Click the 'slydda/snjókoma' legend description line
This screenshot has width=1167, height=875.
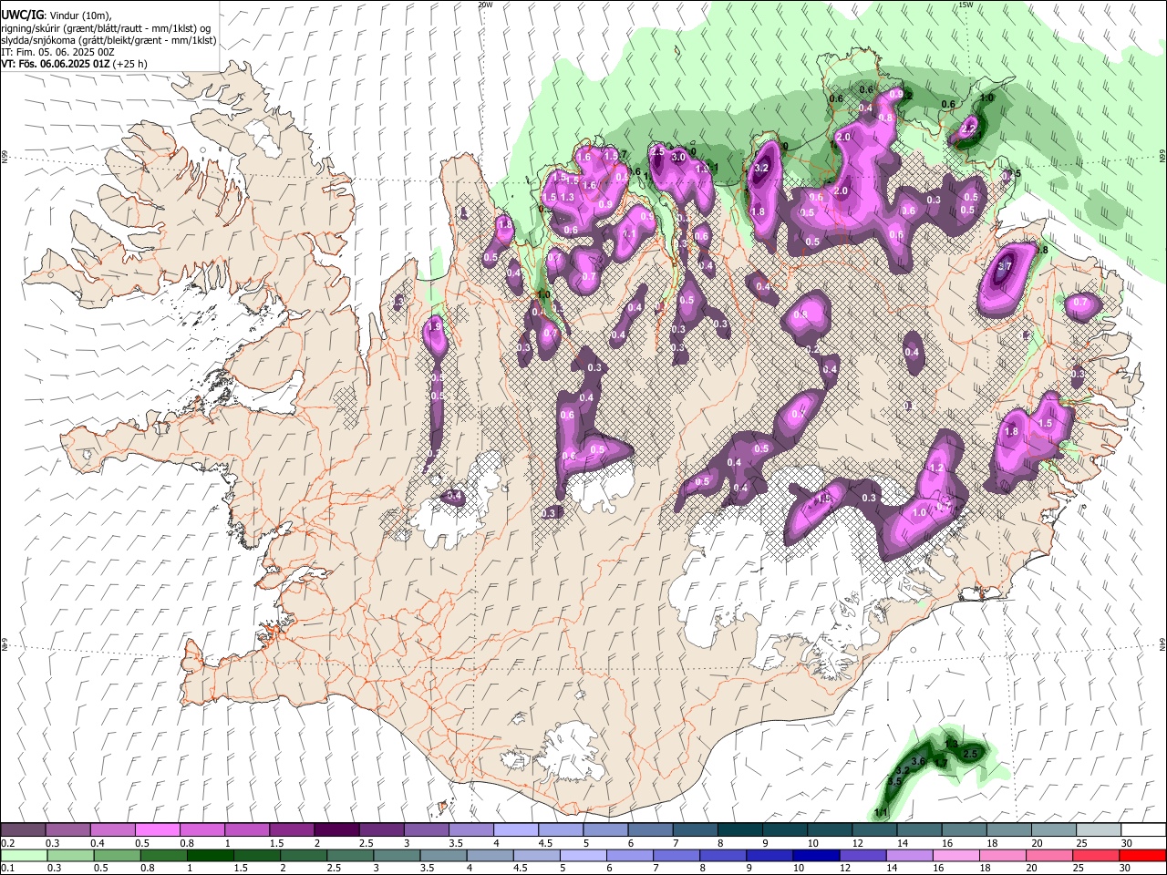click(108, 40)
